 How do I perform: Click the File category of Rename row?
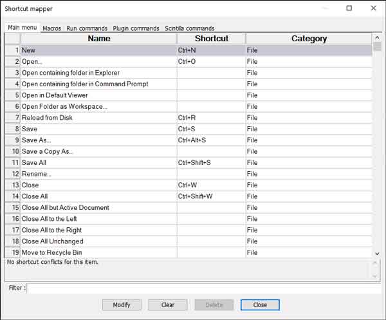[x=309, y=174]
